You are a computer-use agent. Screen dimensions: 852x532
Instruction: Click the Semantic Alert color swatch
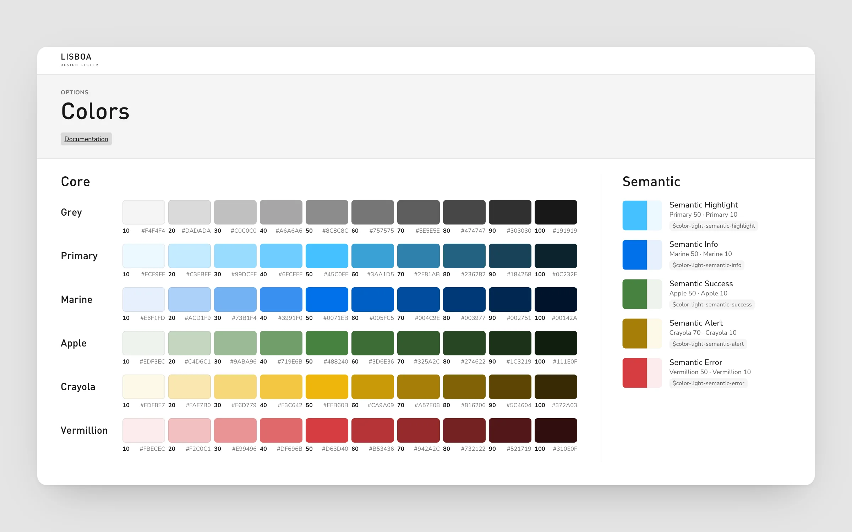(x=642, y=333)
